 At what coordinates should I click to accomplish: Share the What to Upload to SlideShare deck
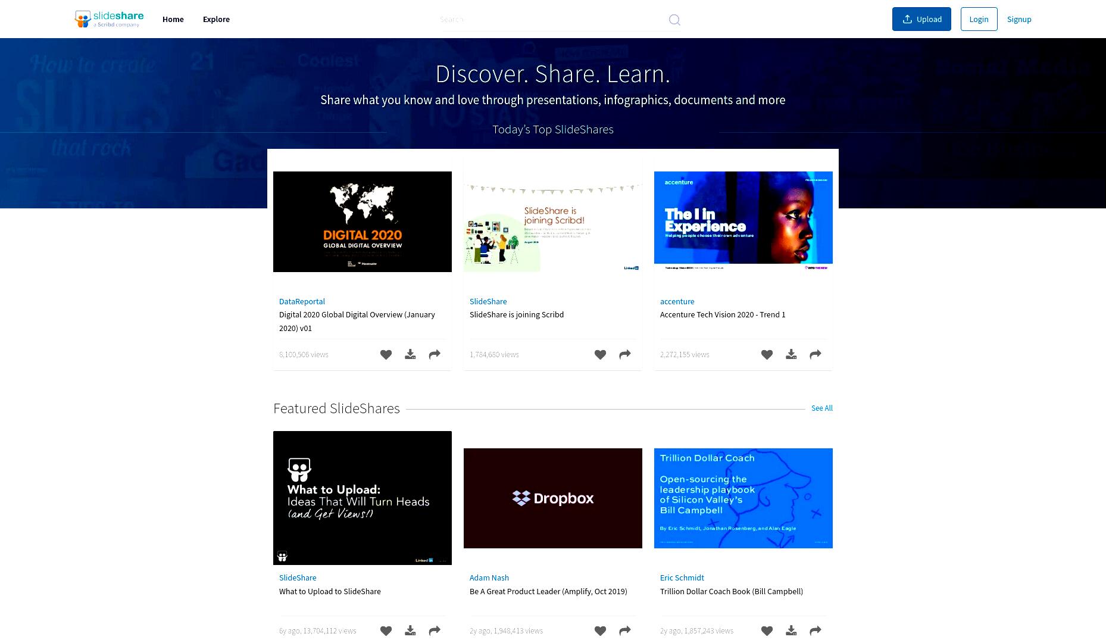pos(435,630)
